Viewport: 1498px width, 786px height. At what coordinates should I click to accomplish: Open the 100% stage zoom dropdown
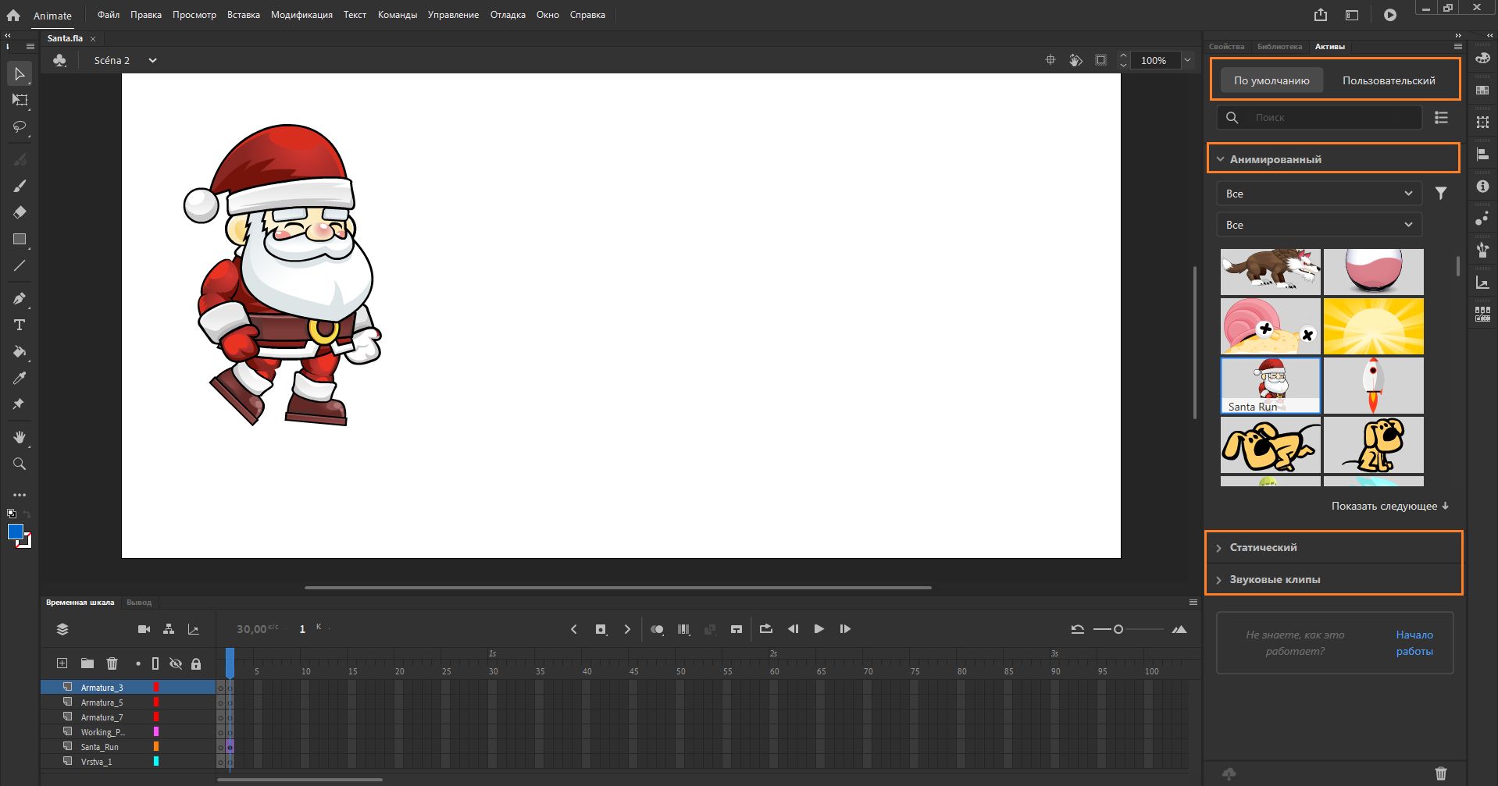pyautogui.click(x=1187, y=60)
